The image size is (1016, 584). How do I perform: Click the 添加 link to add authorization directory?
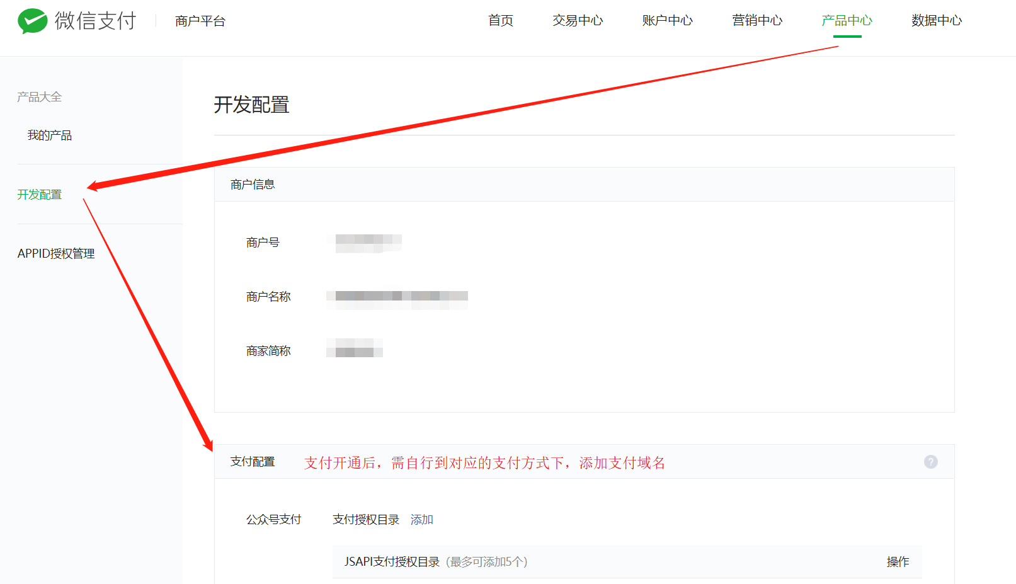421,520
